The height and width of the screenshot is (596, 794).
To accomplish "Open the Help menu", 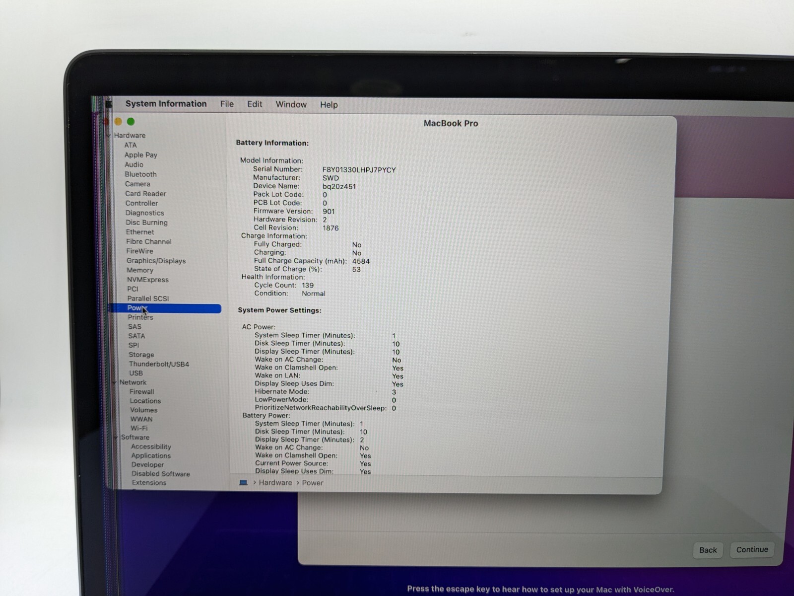I will (x=329, y=105).
